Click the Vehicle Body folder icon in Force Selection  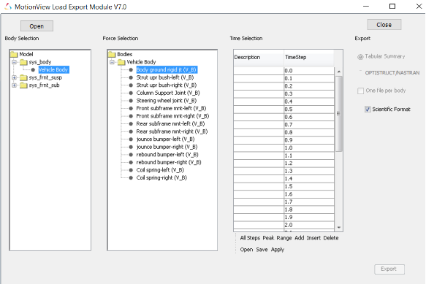(121, 62)
